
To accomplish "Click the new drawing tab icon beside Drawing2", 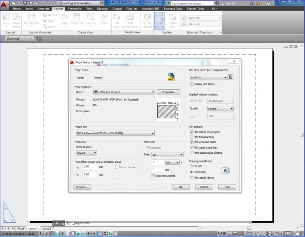I will click(x=39, y=39).
